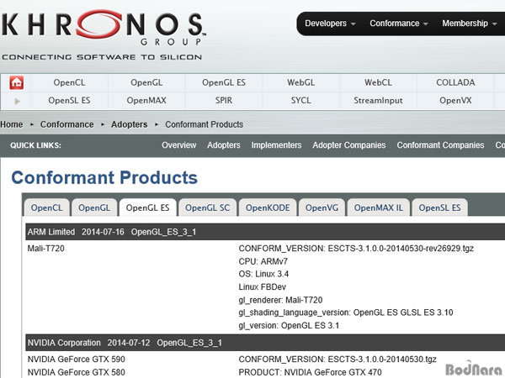Open the Implementers quick link
The height and width of the screenshot is (378, 505).
pyautogui.click(x=276, y=145)
